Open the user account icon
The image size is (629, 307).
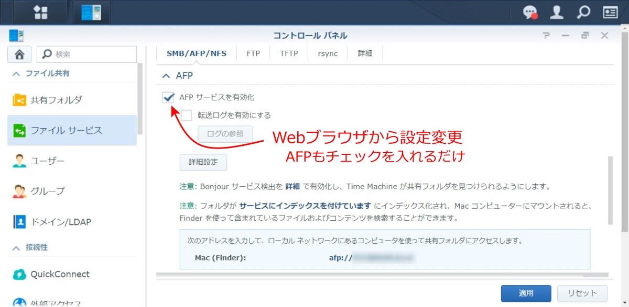click(557, 12)
